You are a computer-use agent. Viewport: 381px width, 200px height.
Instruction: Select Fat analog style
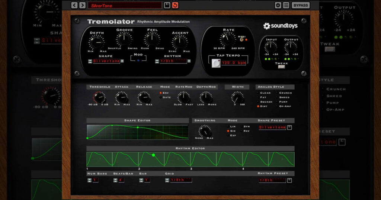coord(258,97)
